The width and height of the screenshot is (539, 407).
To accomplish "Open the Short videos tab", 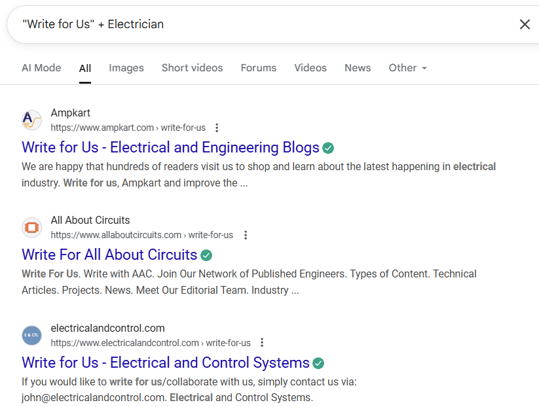I will [x=192, y=68].
